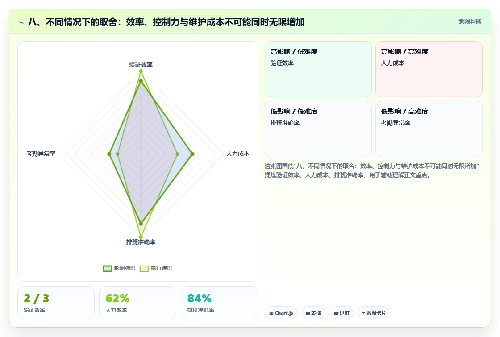This screenshot has width=500, height=337.
Task: Click 考勤异常率 text in the quadrant card
Action: click(x=396, y=123)
